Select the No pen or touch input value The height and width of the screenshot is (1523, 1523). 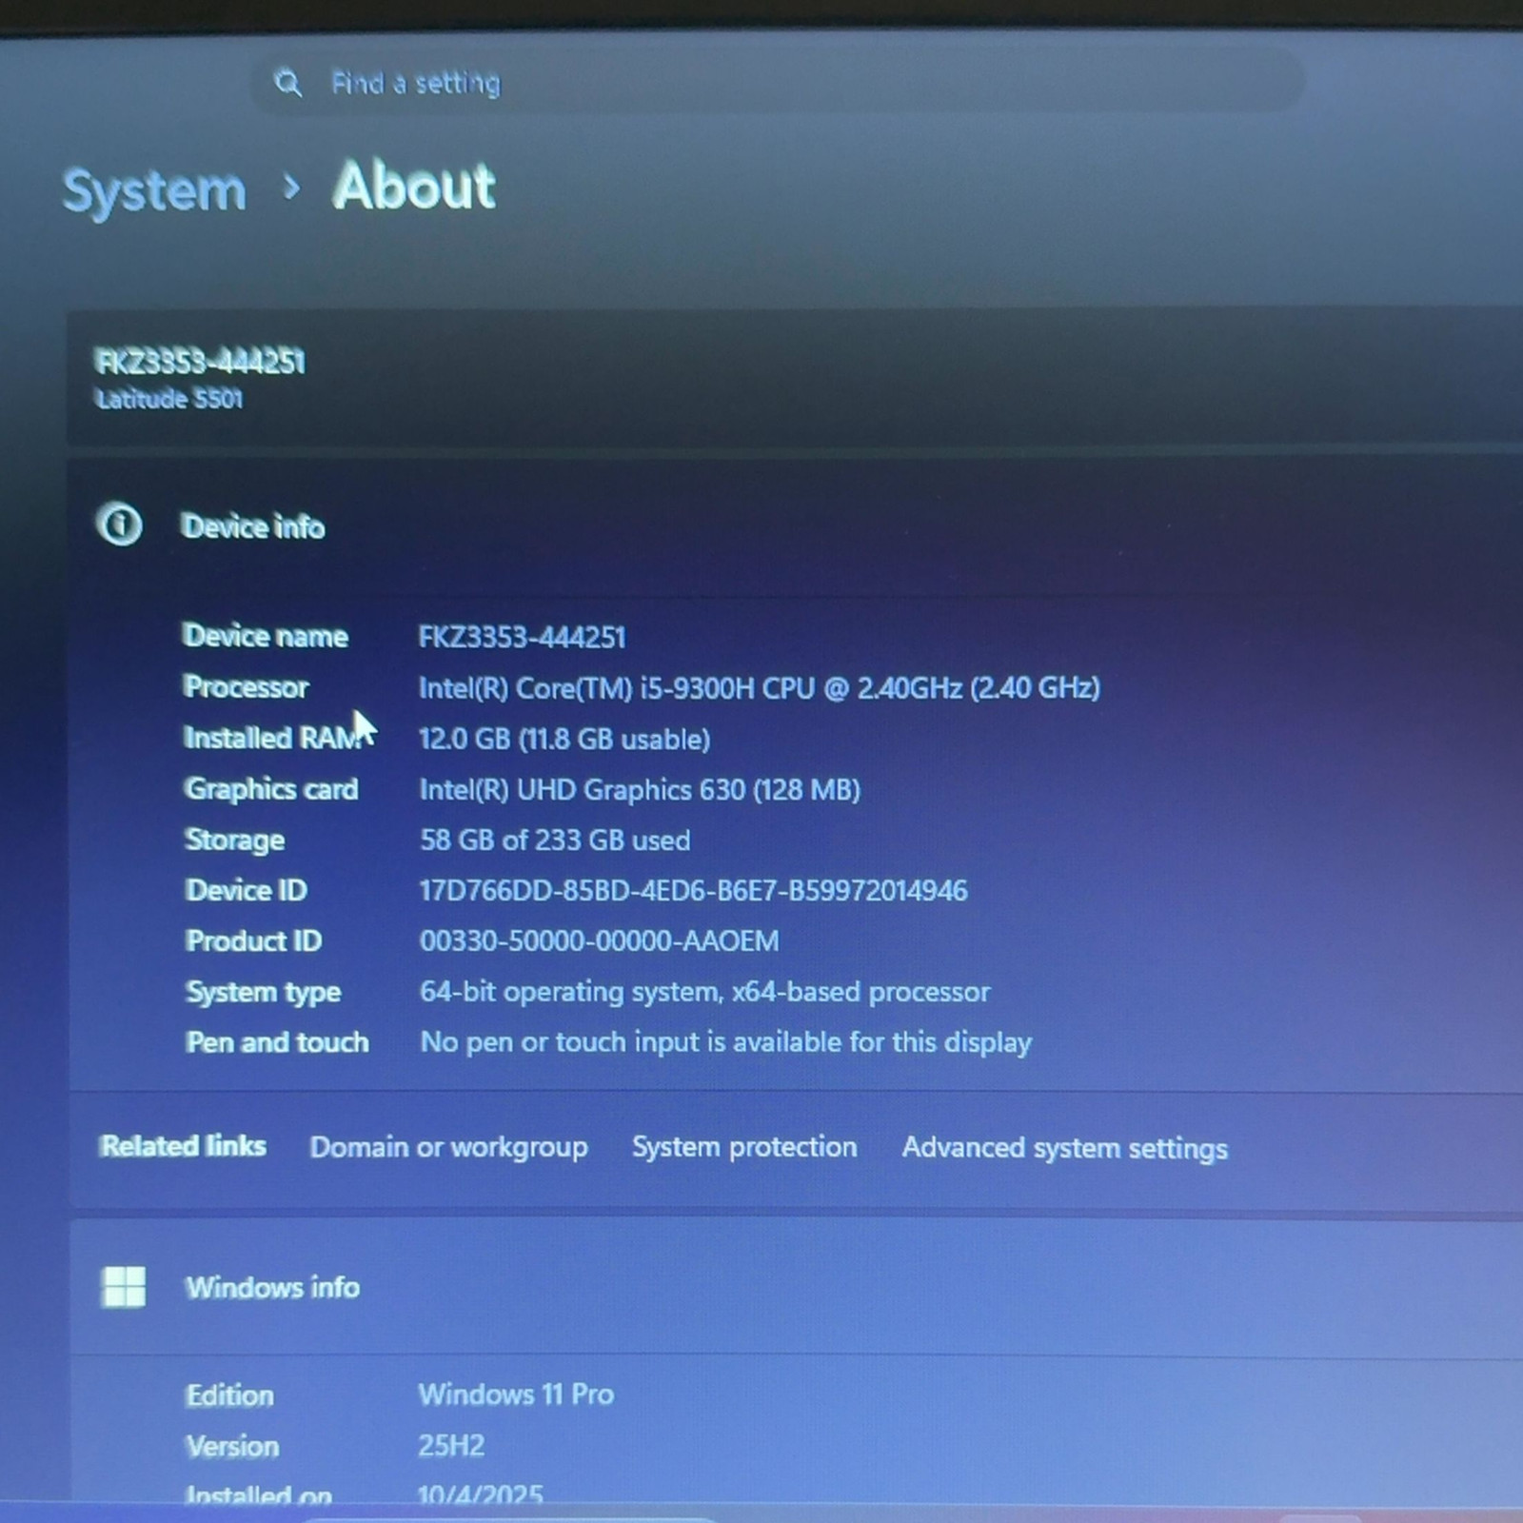click(725, 1042)
